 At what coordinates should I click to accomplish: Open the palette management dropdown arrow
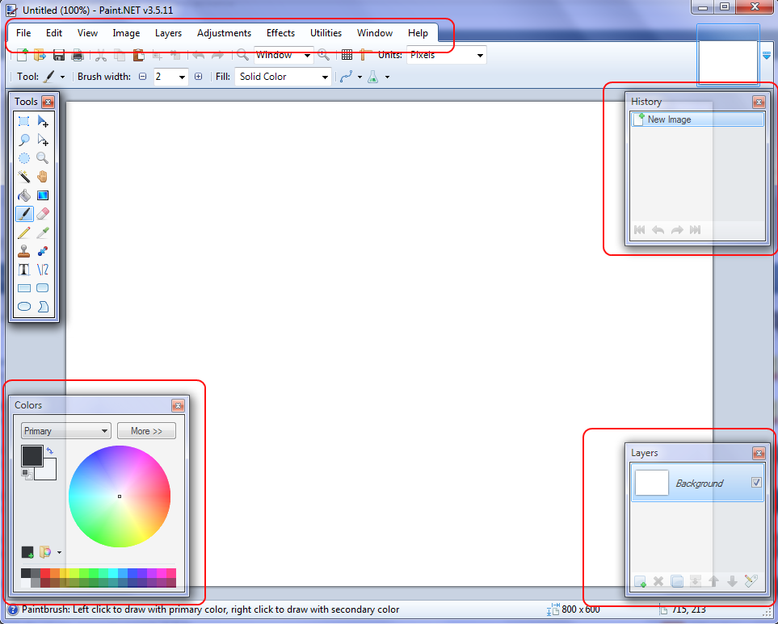click(x=59, y=552)
